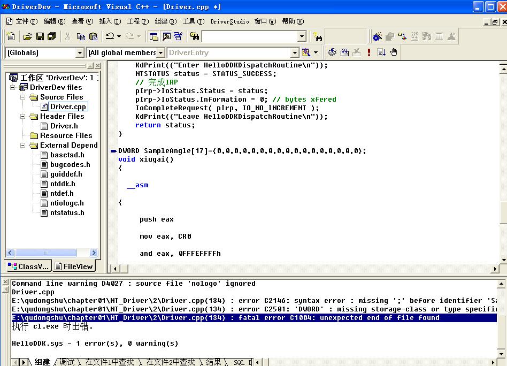Open the WizardBar actions dropdown arrow
Screen dimensions: 507x366
(x=316, y=52)
